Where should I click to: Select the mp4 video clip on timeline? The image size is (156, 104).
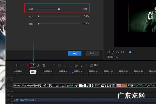coord(85,86)
